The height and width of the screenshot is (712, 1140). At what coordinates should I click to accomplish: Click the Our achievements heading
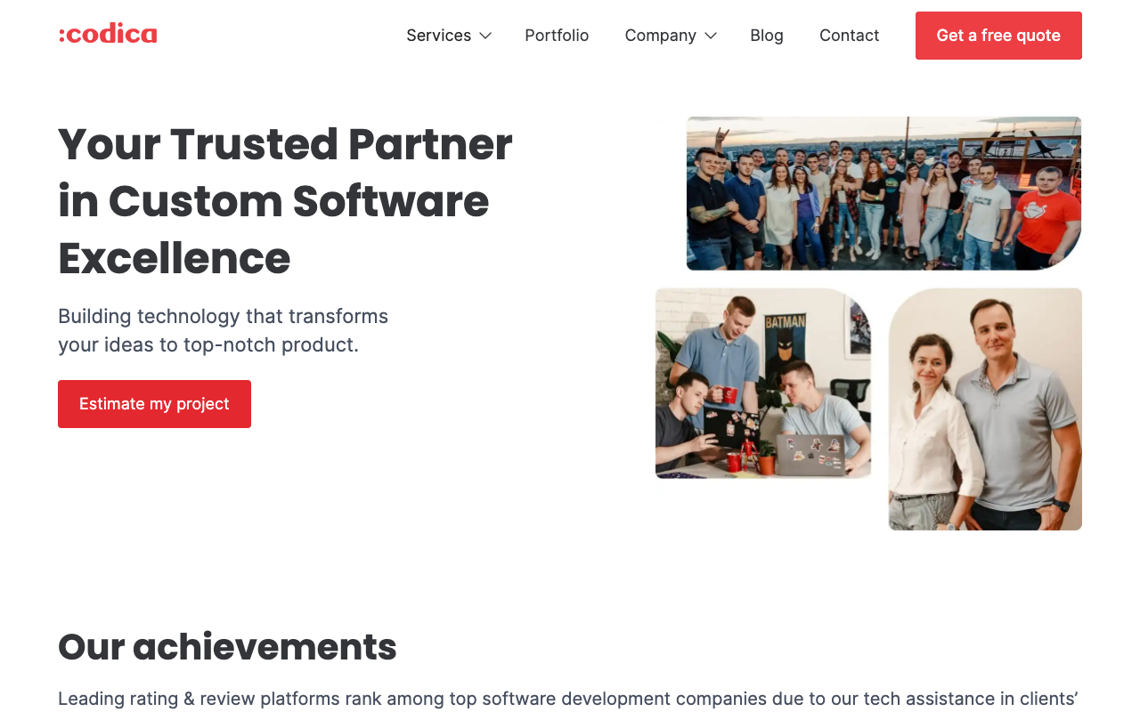(227, 647)
